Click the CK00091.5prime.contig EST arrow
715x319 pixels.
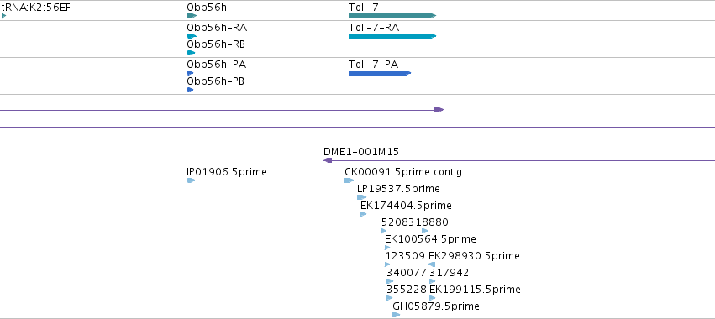349,180
